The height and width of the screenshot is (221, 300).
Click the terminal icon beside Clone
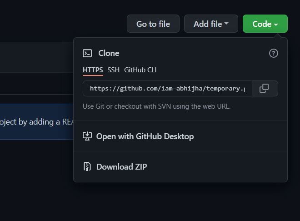(x=87, y=53)
